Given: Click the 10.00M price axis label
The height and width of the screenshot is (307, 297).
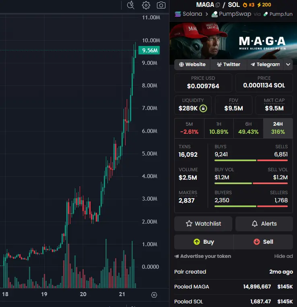Looking at the screenshot, I should [151, 40].
